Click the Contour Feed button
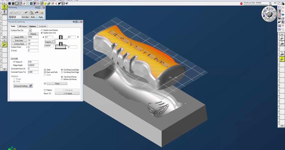285x150 pixels. pos(19,44)
